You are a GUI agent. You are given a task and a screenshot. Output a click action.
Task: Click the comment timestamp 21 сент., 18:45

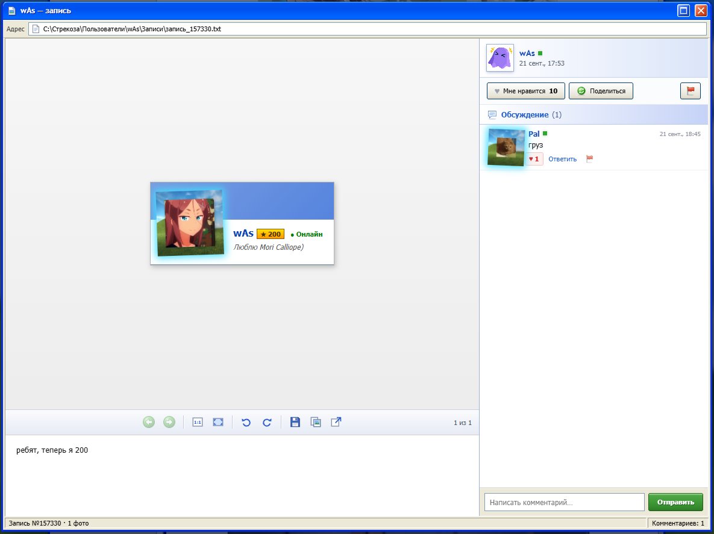pyautogui.click(x=680, y=134)
